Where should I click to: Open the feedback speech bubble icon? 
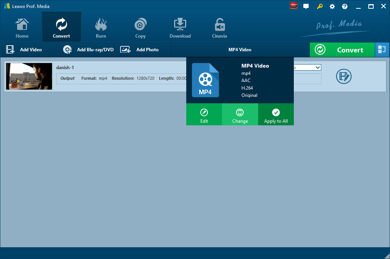click(306, 6)
